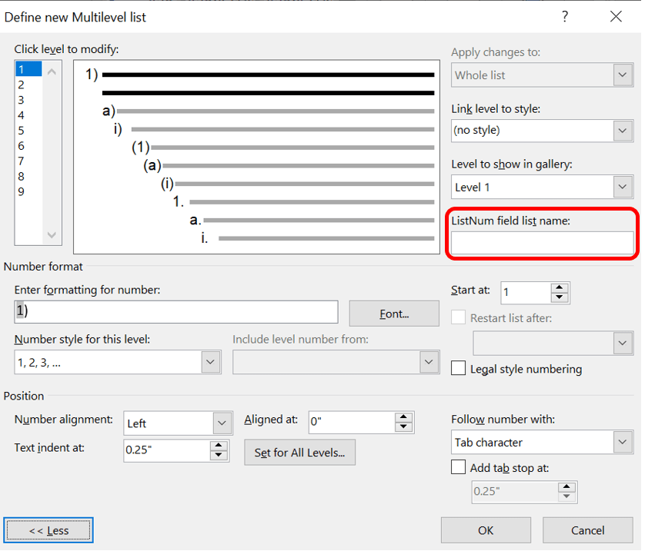Decrease the Text indent at spinner value
Image resolution: width=645 pixels, height=551 pixels.
(x=219, y=456)
